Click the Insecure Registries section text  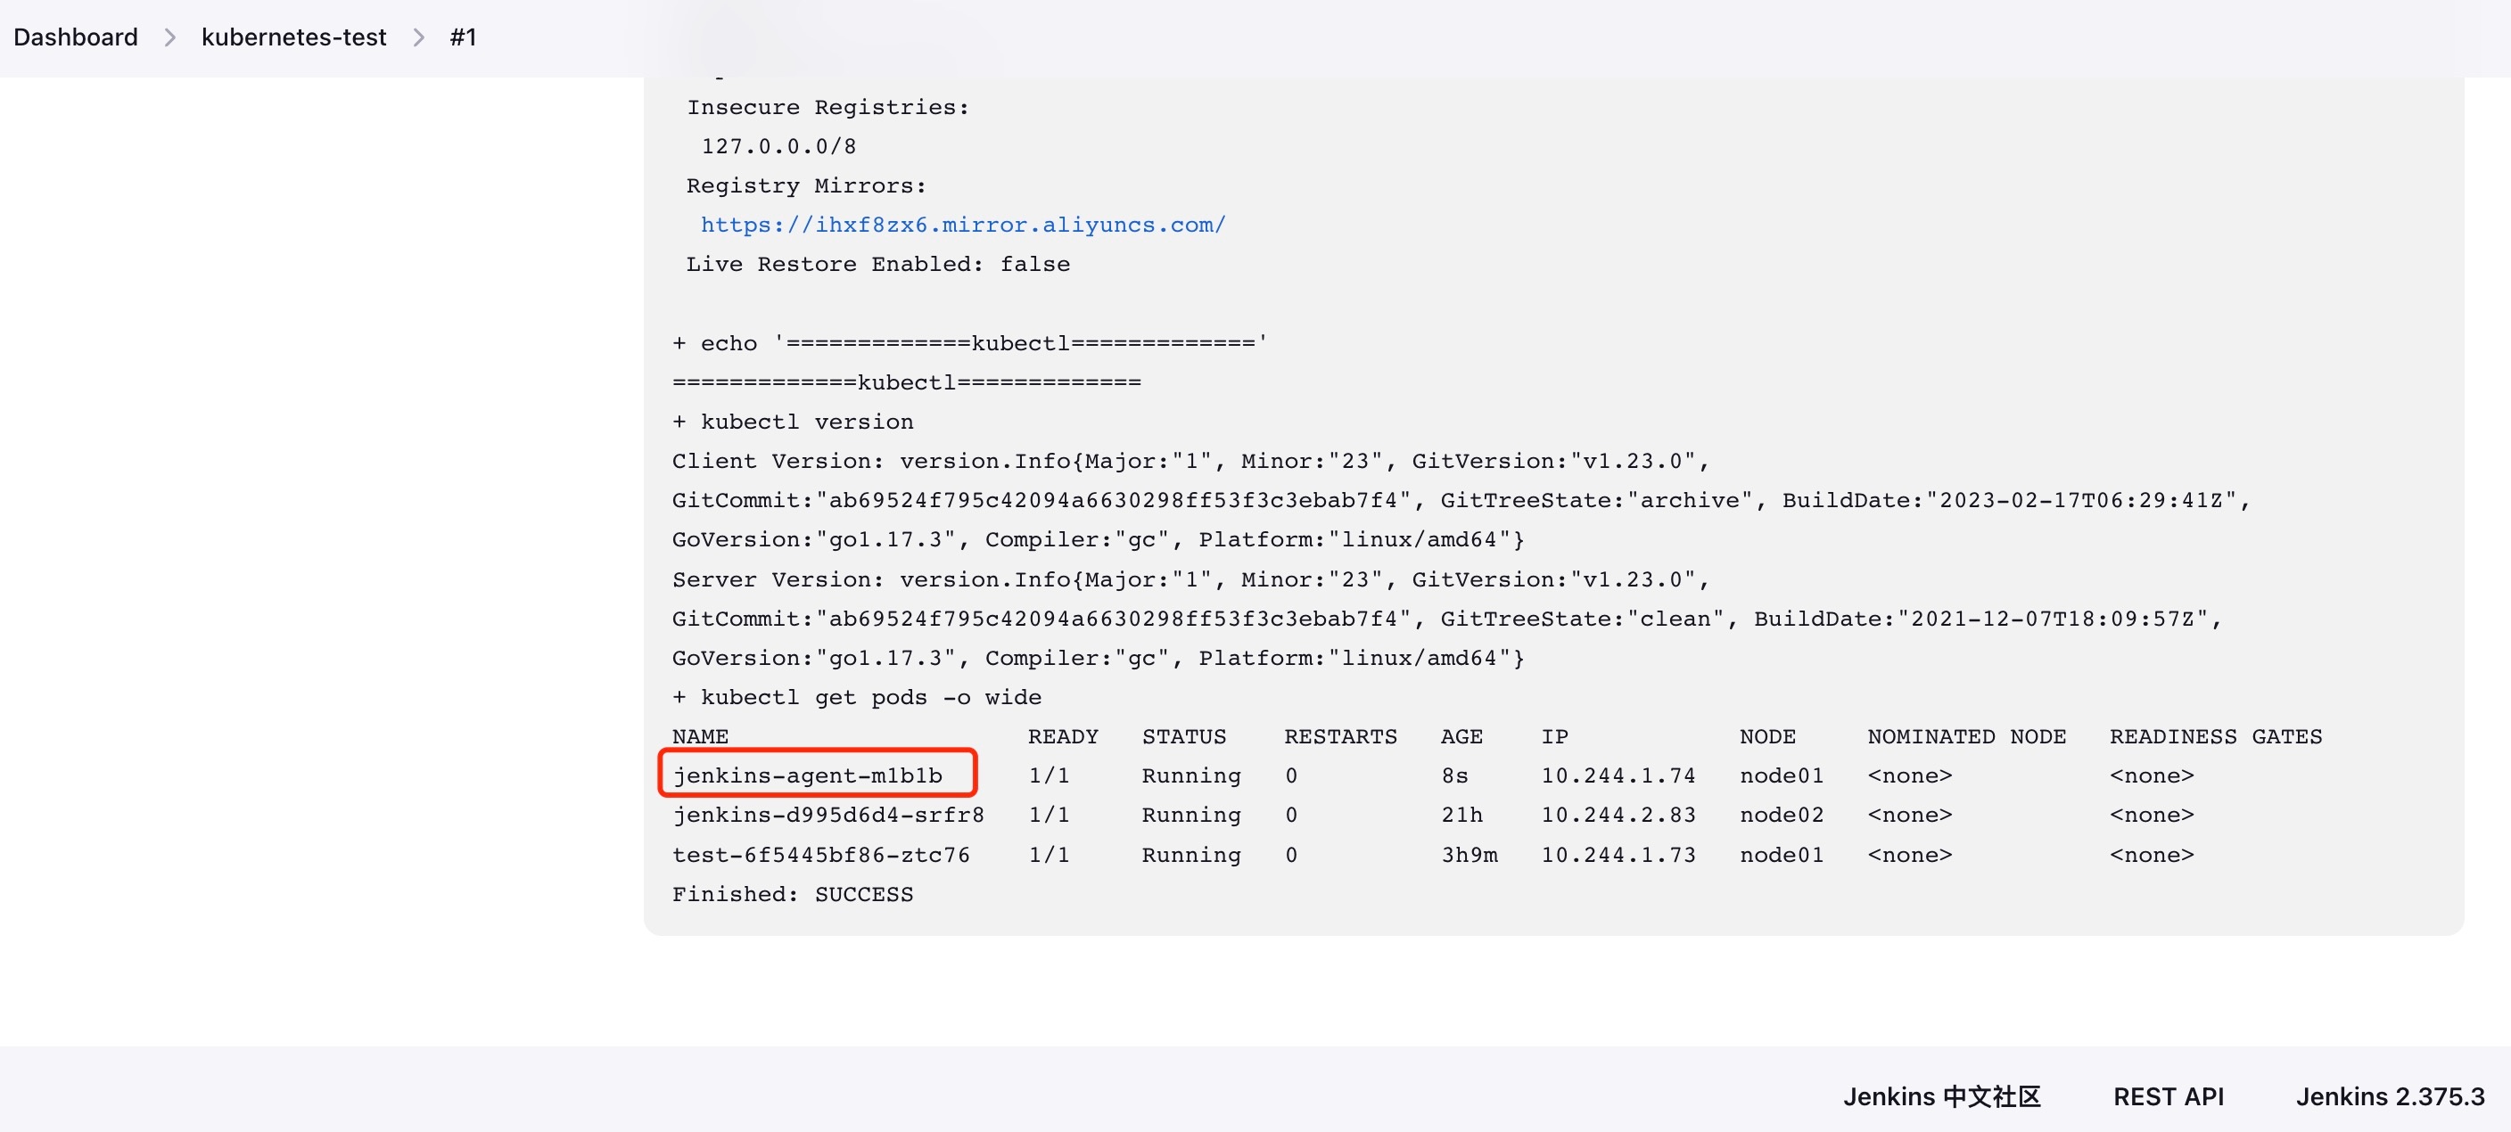point(827,107)
